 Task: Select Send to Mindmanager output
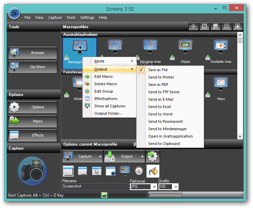[x=170, y=129]
